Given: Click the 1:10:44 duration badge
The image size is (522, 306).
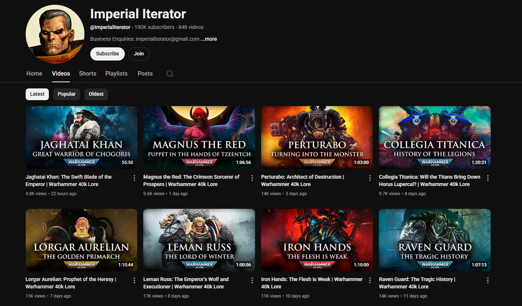Looking at the screenshot, I should pos(126,265).
